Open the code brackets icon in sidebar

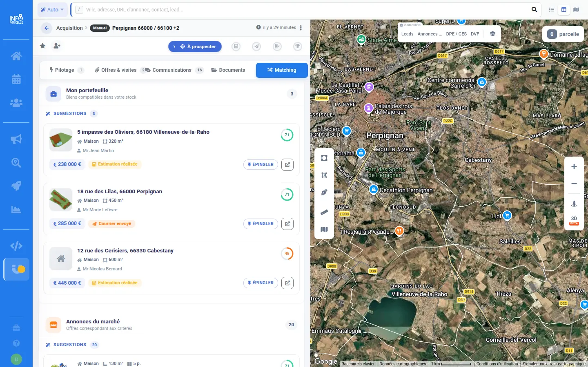coord(16,246)
